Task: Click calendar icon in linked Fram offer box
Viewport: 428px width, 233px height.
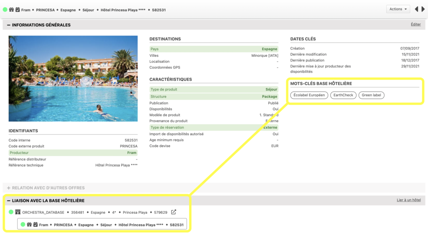Action: pyautogui.click(x=36, y=225)
